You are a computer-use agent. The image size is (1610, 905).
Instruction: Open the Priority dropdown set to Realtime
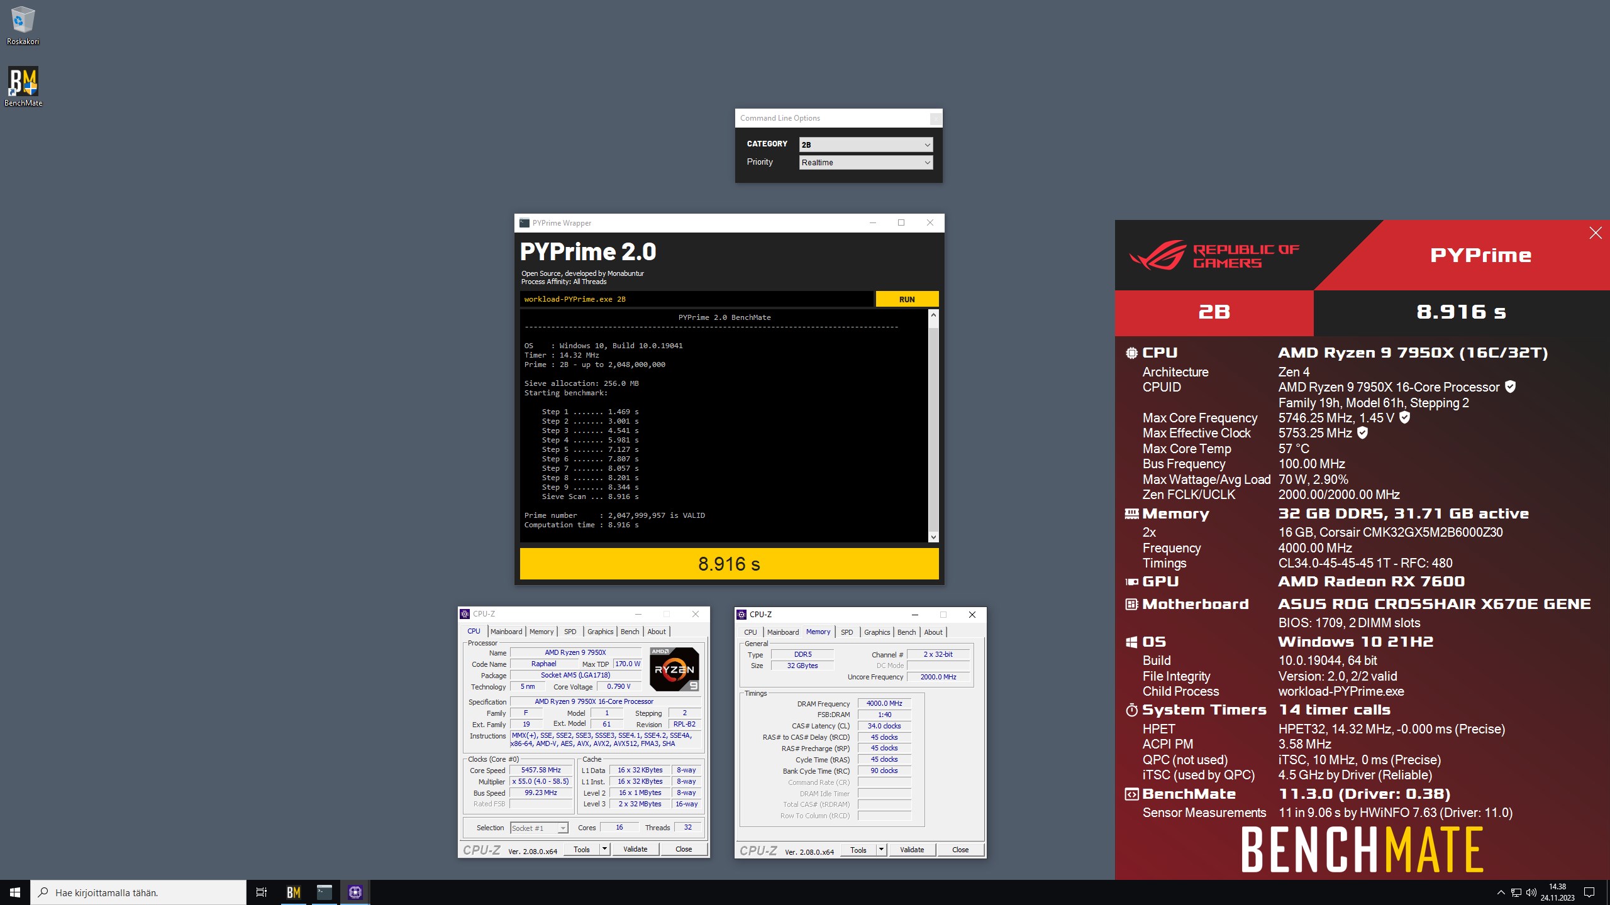(865, 162)
